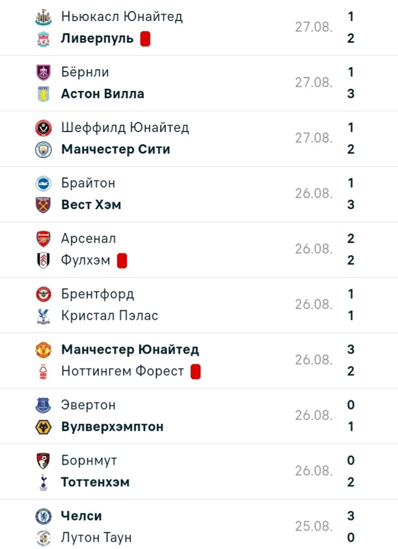Click the 26.08. date of Брайтон match
This screenshot has height=549, width=398.
coord(313,194)
